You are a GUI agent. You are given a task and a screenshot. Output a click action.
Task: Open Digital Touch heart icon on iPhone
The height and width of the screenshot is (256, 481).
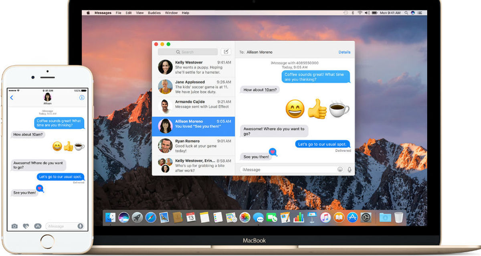[26, 226]
